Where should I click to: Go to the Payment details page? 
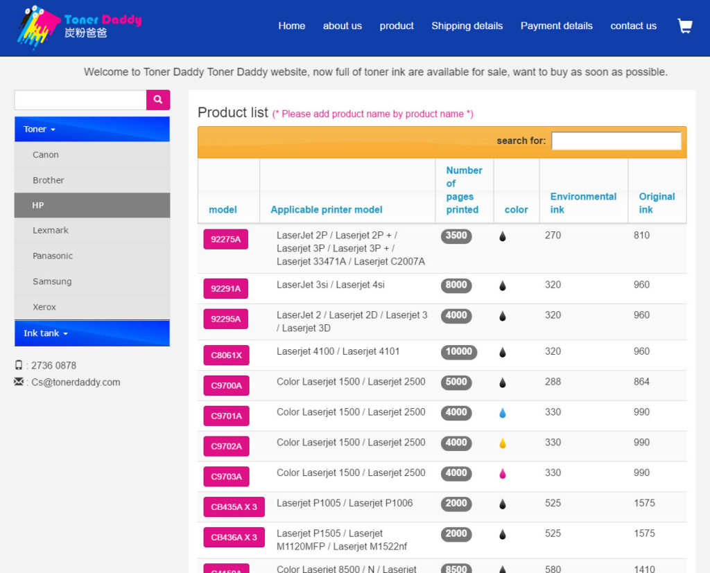(x=556, y=26)
